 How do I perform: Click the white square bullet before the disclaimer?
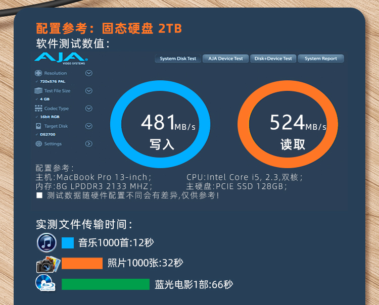pos(39,195)
